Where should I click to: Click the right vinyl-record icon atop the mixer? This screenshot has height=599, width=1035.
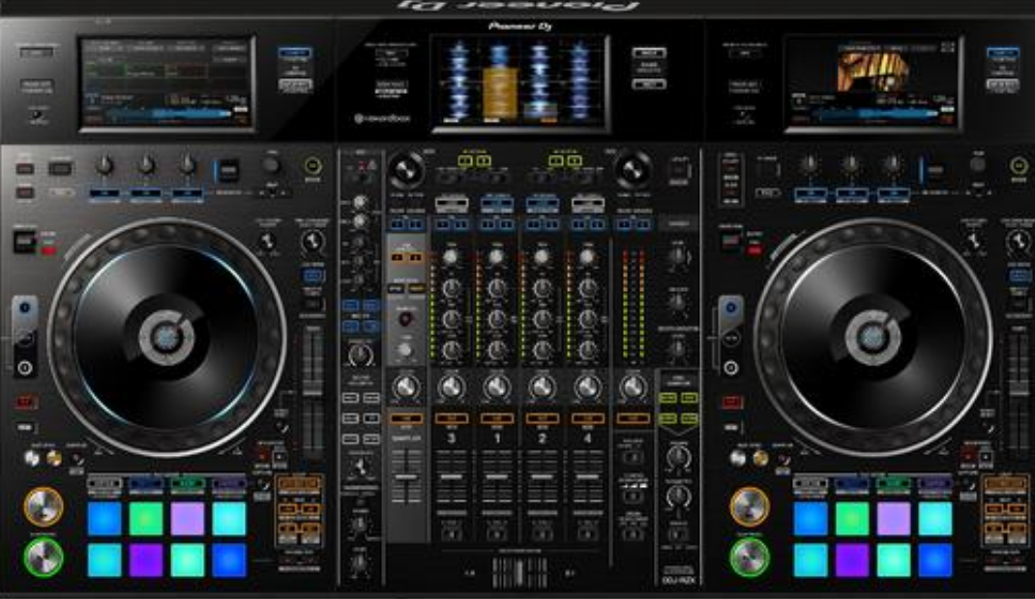634,170
